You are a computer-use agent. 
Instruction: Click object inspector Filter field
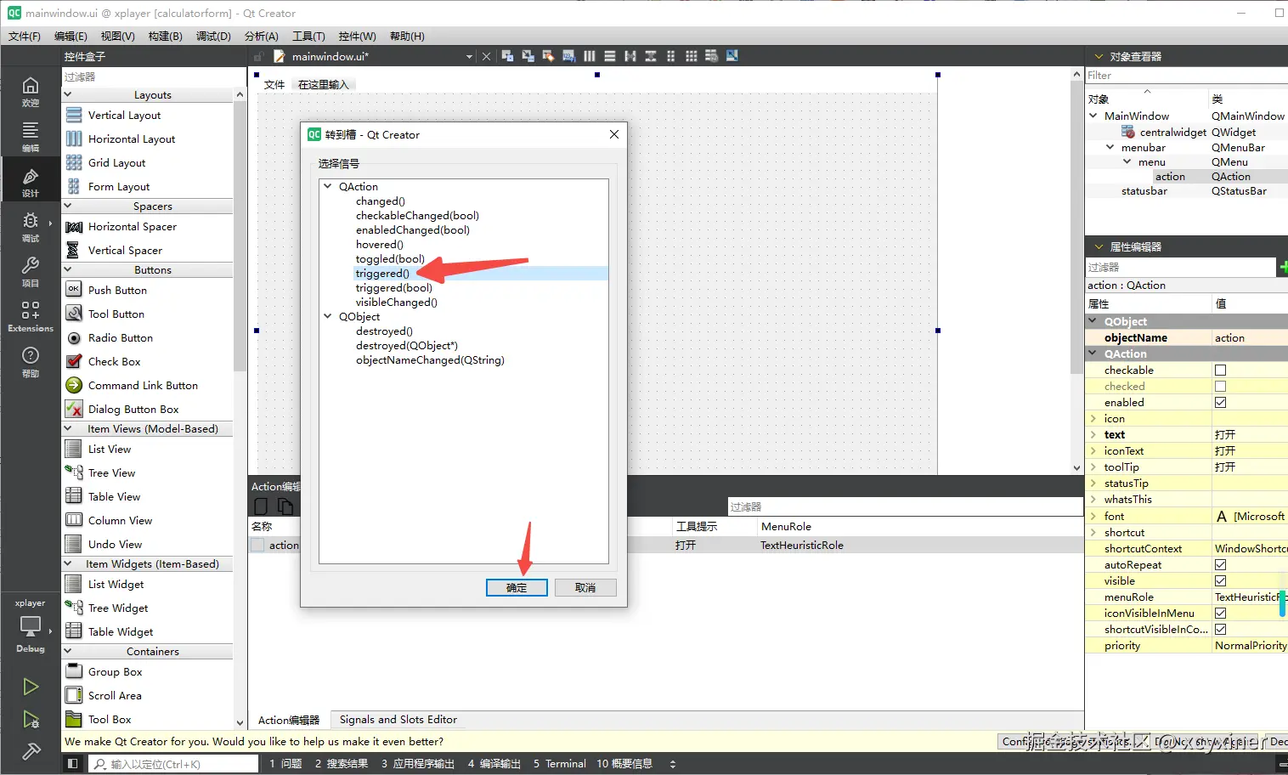pos(1186,76)
